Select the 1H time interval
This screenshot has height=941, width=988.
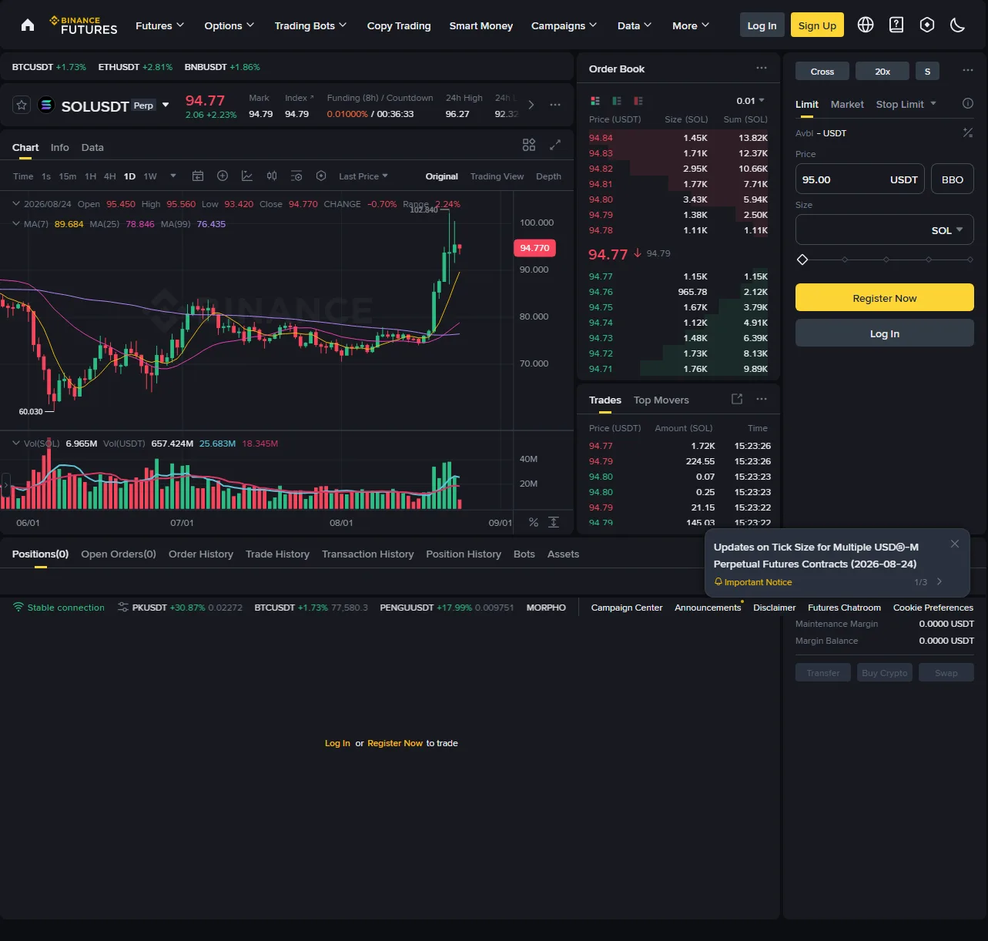(90, 176)
